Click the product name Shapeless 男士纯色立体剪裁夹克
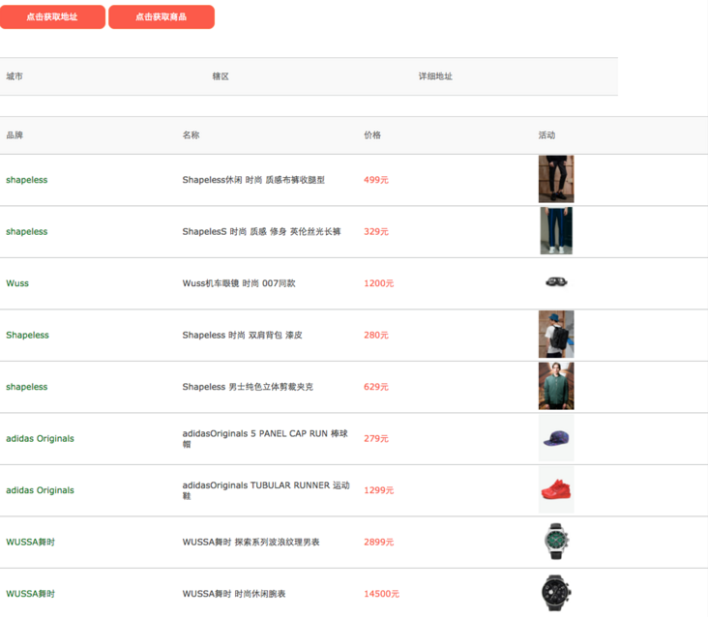This screenshot has width=708, height=617. tap(248, 387)
